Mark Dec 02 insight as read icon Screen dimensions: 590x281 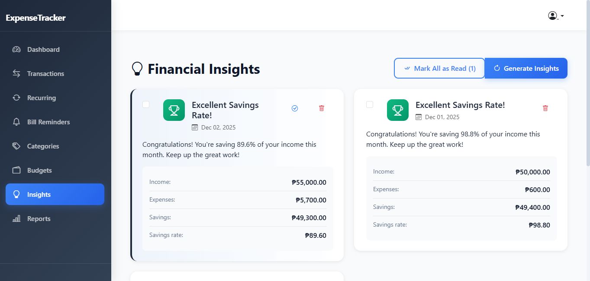point(295,108)
